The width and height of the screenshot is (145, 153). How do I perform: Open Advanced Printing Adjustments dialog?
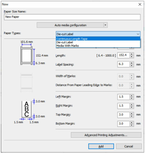106,135
